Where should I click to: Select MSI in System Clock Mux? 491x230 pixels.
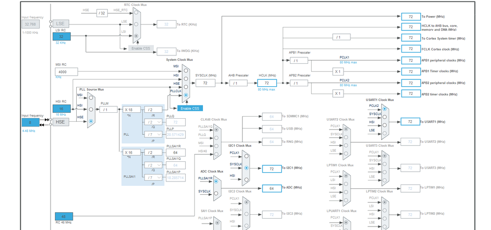pos(186,71)
